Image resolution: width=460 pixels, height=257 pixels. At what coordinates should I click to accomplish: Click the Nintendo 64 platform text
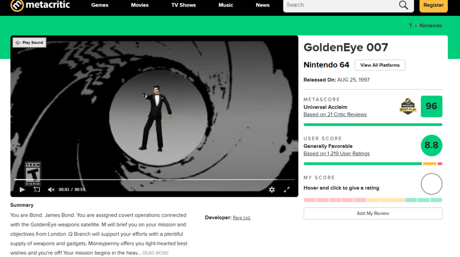click(326, 65)
